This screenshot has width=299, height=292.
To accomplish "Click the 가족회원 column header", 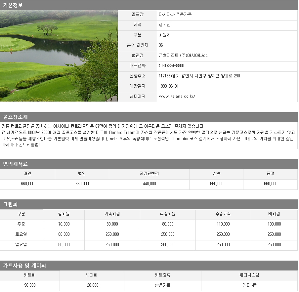I will pos(112,214).
